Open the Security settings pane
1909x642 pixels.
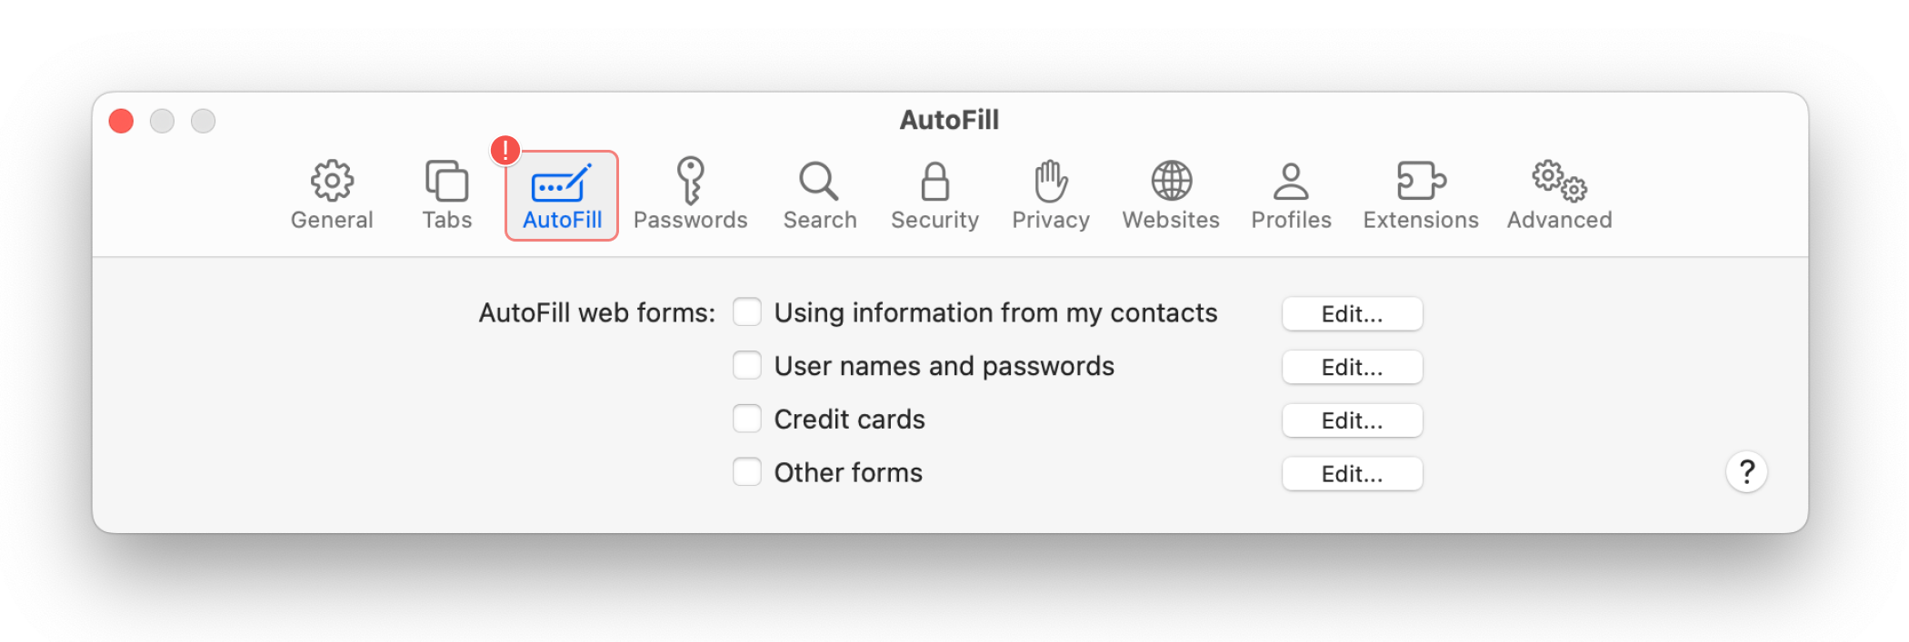[935, 193]
